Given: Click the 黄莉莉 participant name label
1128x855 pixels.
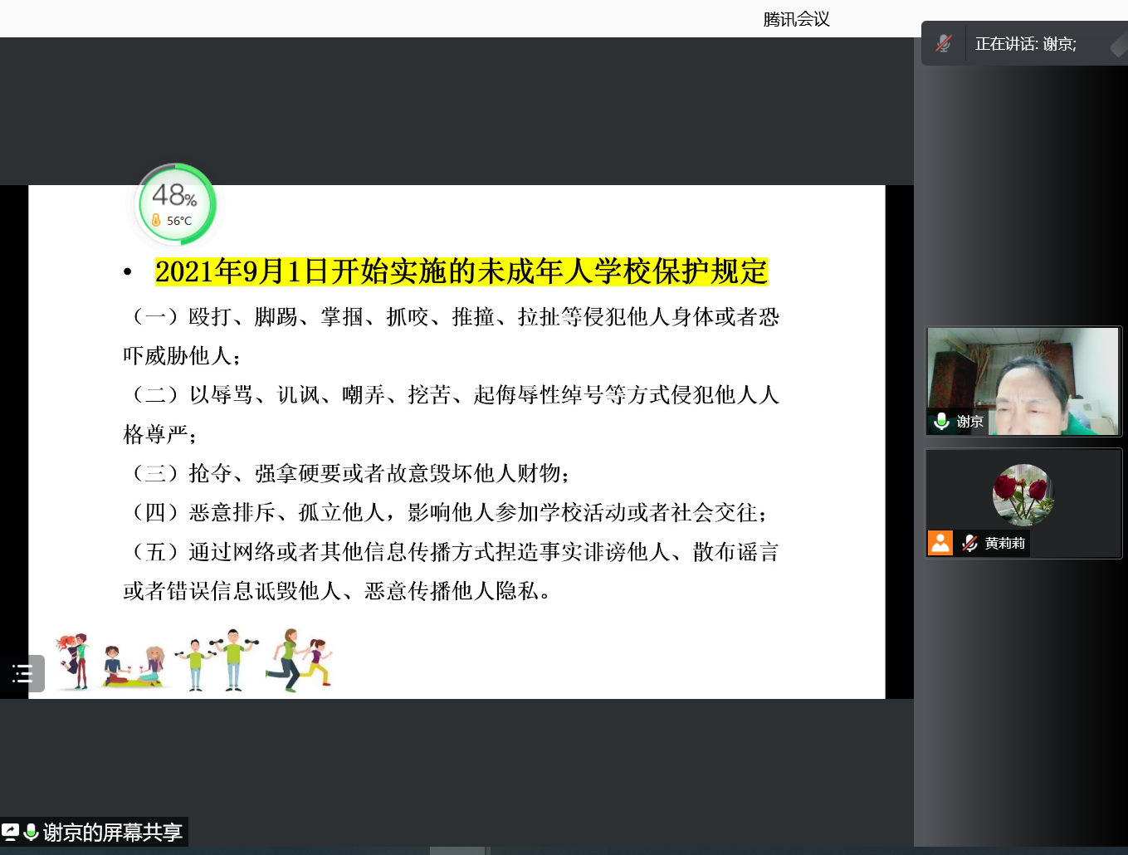Looking at the screenshot, I should [1004, 544].
